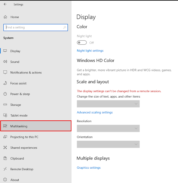Open Focus assist settings
178x183 pixels.
pyautogui.click(x=36, y=83)
